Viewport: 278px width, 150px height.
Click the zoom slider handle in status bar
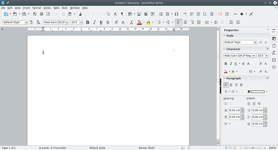click(x=253, y=148)
